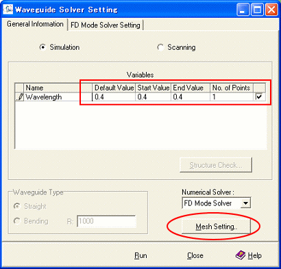Click the No. of Points column header
This screenshot has height=269, width=281.
232,88
